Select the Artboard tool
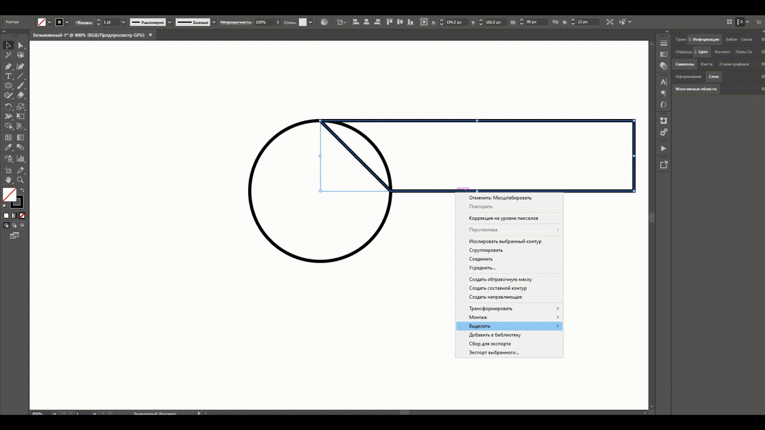 click(x=8, y=170)
